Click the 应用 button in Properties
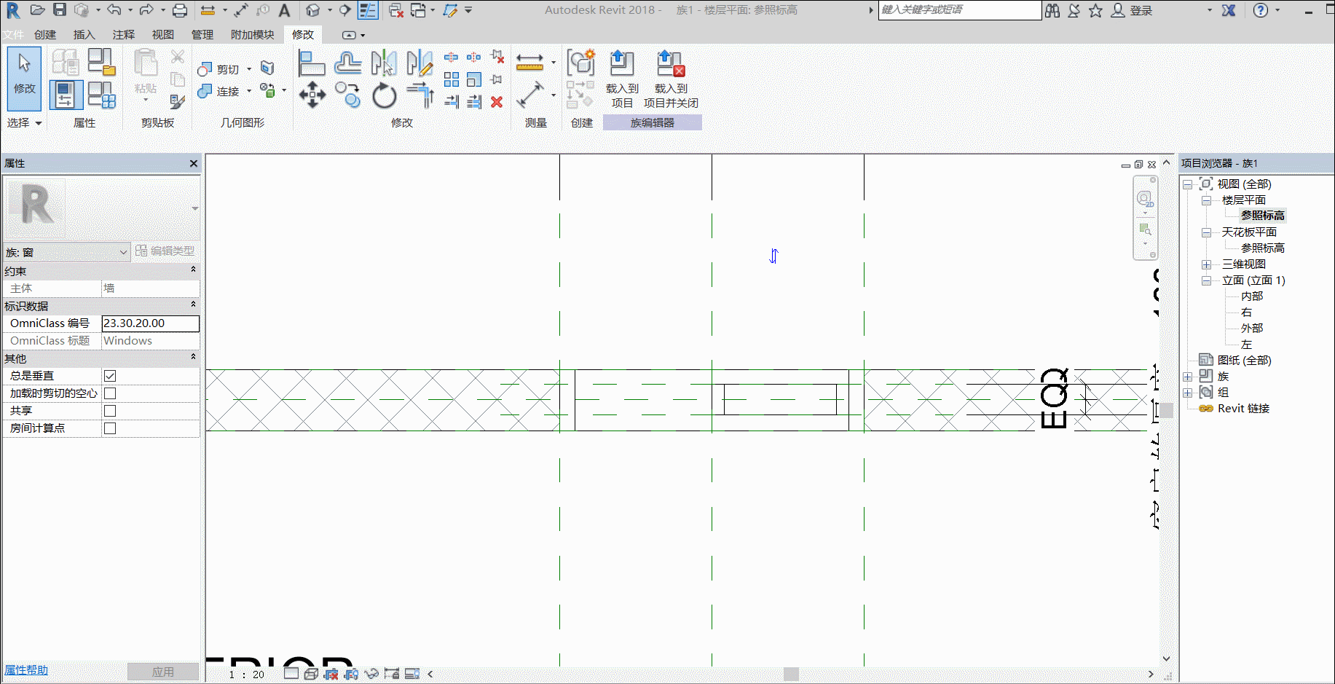 point(163,672)
